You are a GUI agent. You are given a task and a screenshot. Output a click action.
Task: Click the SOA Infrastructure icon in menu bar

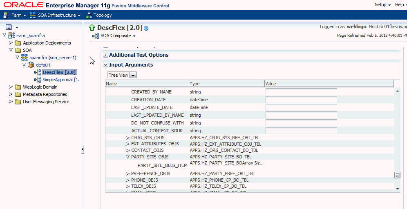[33, 15]
